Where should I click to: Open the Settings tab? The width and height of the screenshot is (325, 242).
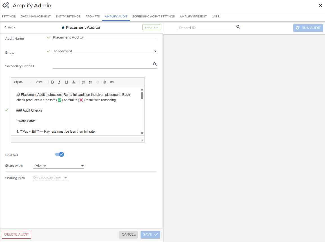[9, 16]
